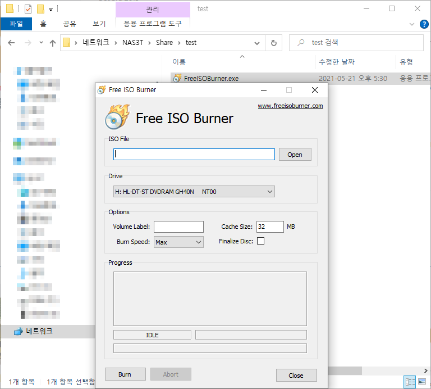The width and height of the screenshot is (431, 389).
Task: Switch to the 보기 ribbon tab
Action: [99, 24]
